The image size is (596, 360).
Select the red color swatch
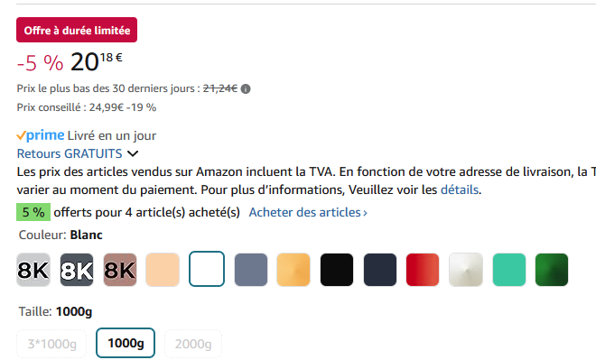pyautogui.click(x=423, y=270)
